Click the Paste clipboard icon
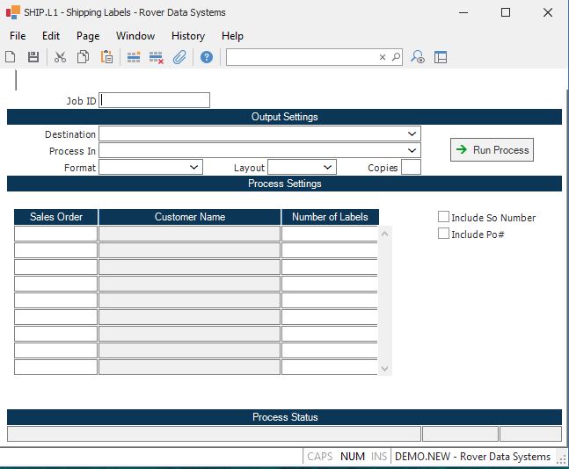Viewport: 569px width, 469px height. point(106,57)
